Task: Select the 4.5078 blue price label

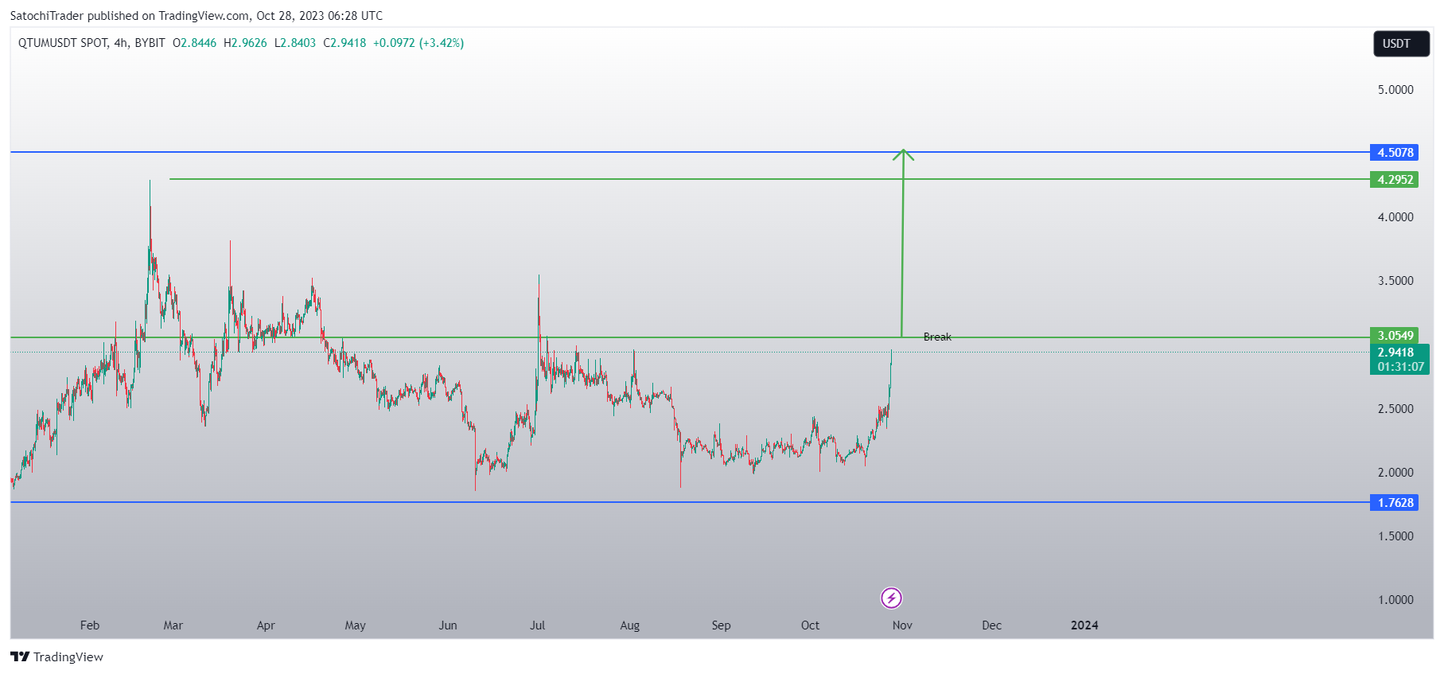Action: click(1394, 152)
